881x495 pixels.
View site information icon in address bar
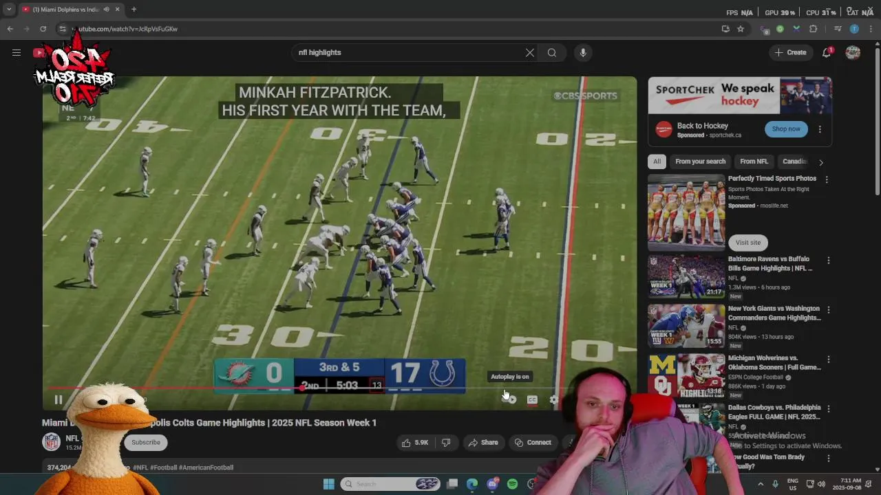[x=63, y=29]
